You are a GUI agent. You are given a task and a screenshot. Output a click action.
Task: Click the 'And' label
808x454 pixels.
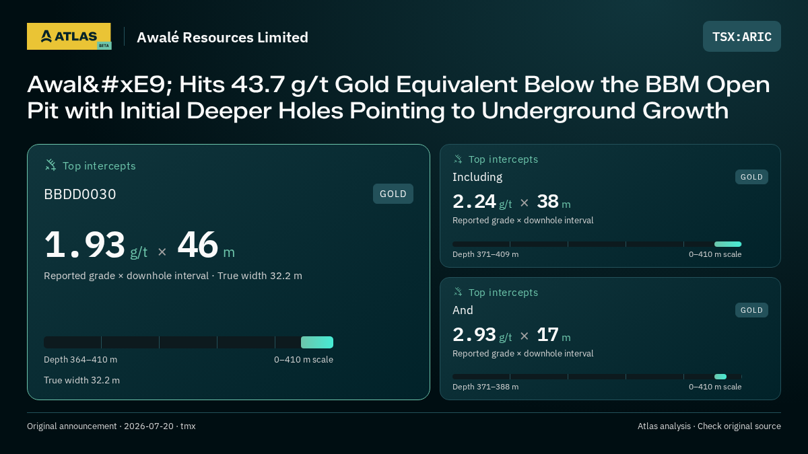[463, 310]
